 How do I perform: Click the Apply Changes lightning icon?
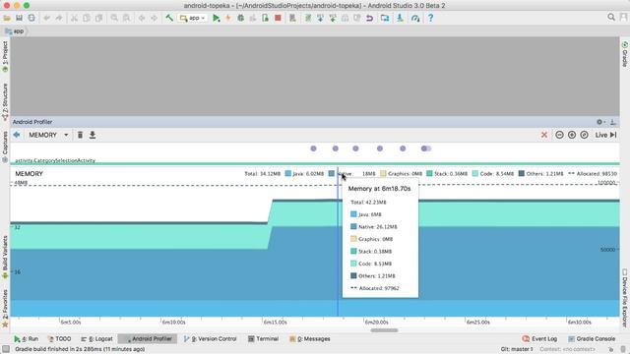point(228,18)
